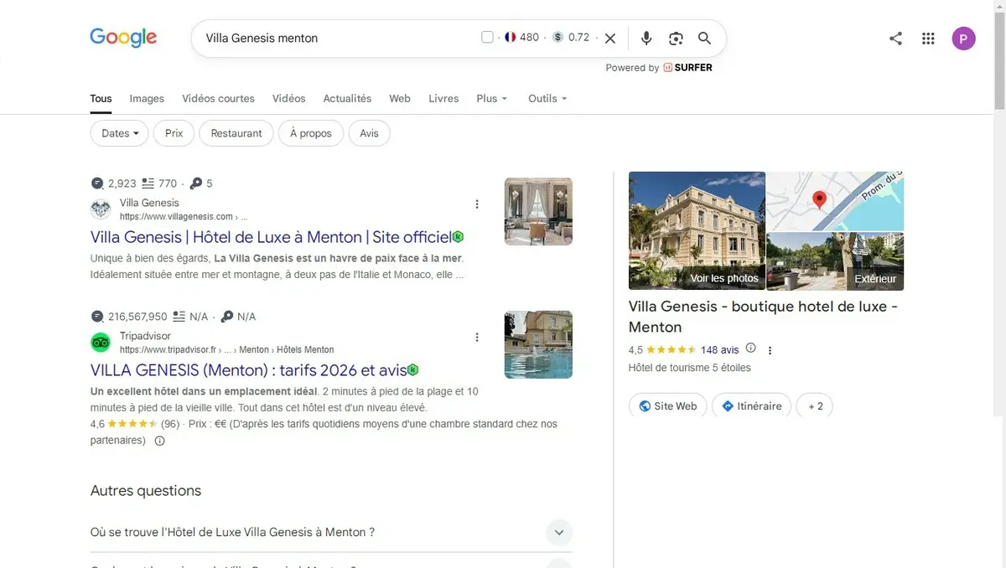1006x568 pixels.
Task: View the map thumbnail with red pin
Action: (x=835, y=201)
